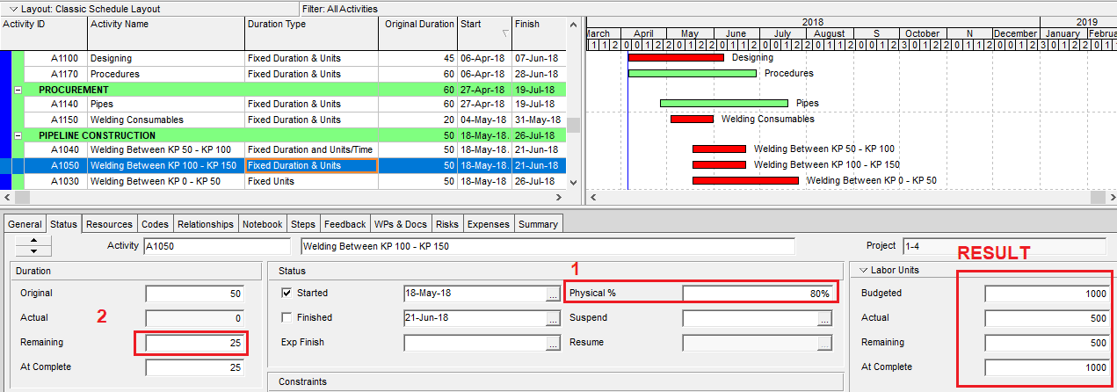This screenshot has height=392, width=1117.
Task: Open date picker for Finished date
Action: point(552,319)
